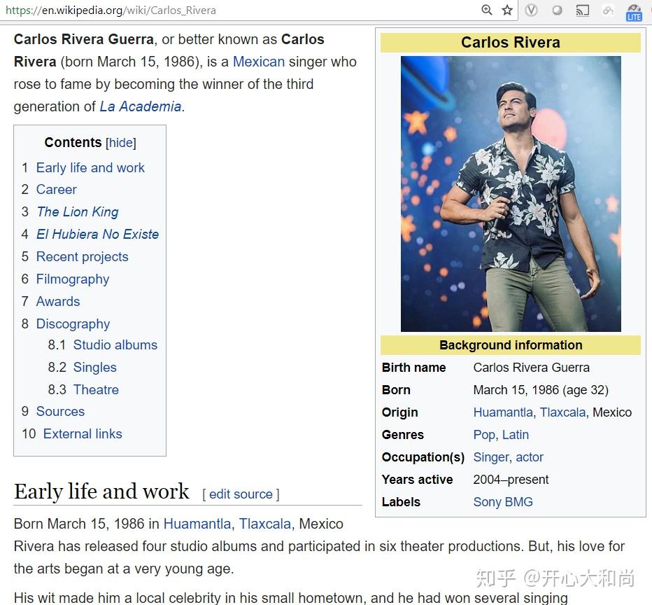Screen dimensions: 652x605
Task: Open the V-shaped extension icon
Action: (531, 10)
